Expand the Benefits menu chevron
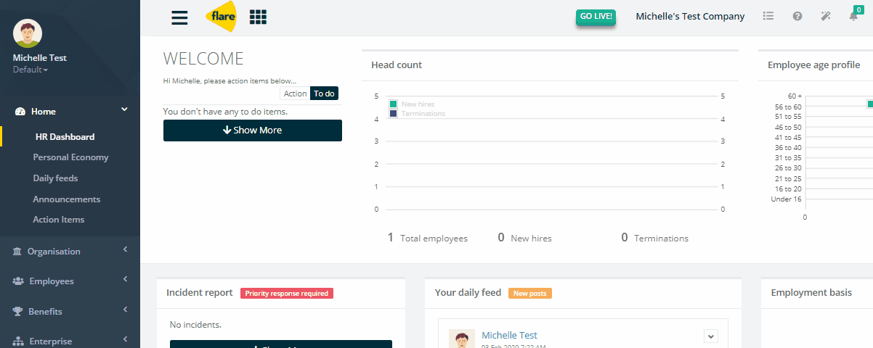The height and width of the screenshot is (348, 873). (x=125, y=310)
